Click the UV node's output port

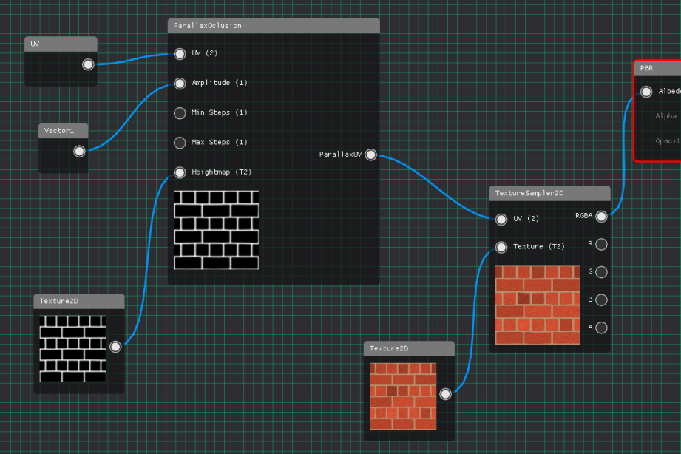tap(88, 64)
